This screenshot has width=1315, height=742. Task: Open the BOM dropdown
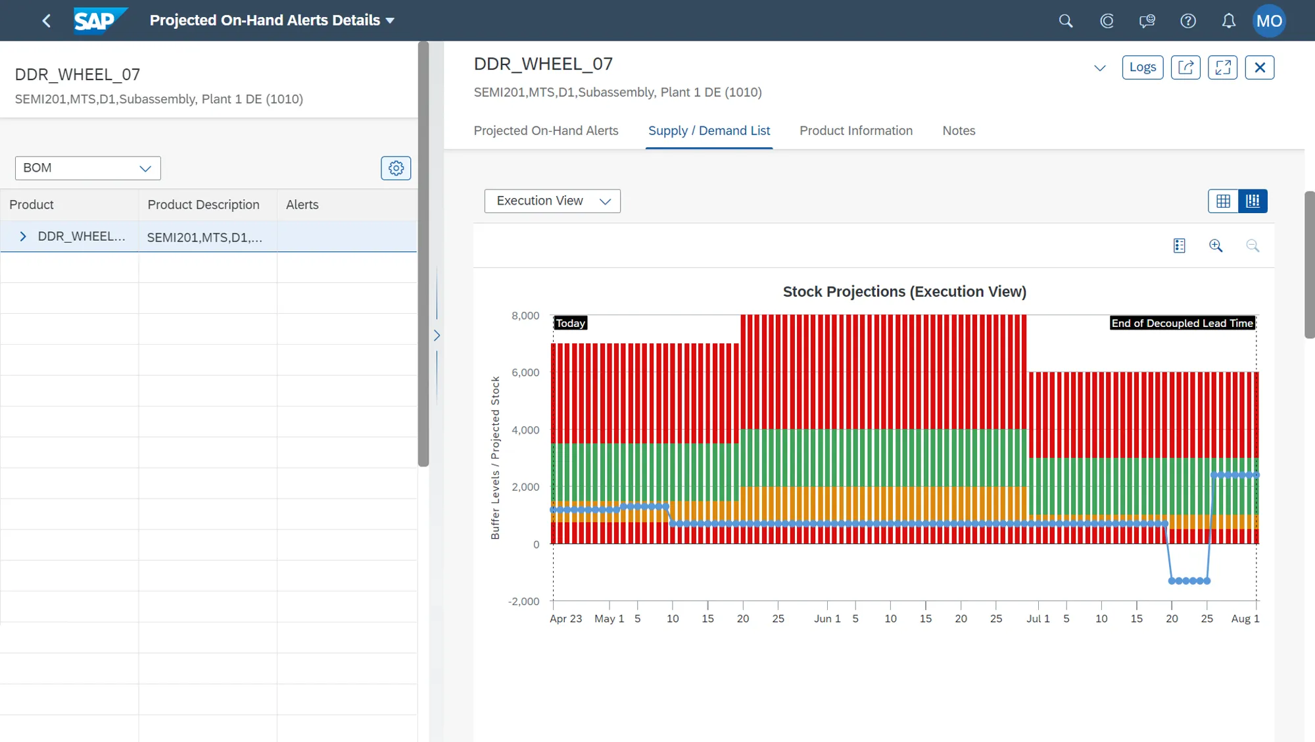click(x=88, y=168)
